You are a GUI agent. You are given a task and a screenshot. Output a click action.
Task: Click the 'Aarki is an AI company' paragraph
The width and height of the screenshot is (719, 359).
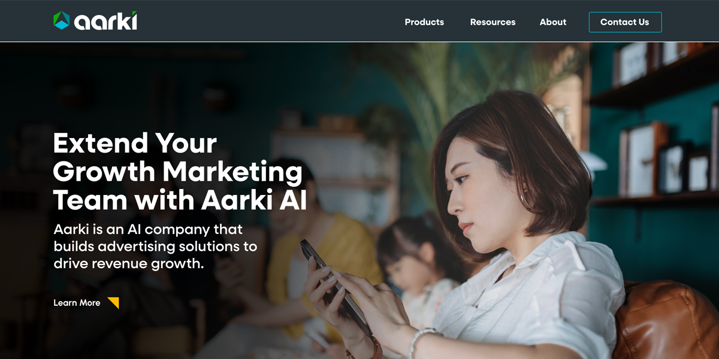(155, 246)
